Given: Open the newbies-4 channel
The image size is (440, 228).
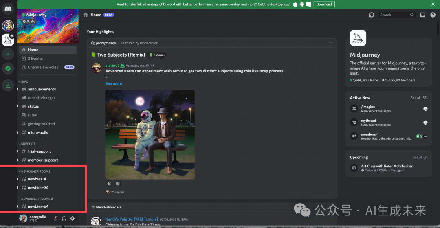Looking at the screenshot, I should [x=48, y=179].
